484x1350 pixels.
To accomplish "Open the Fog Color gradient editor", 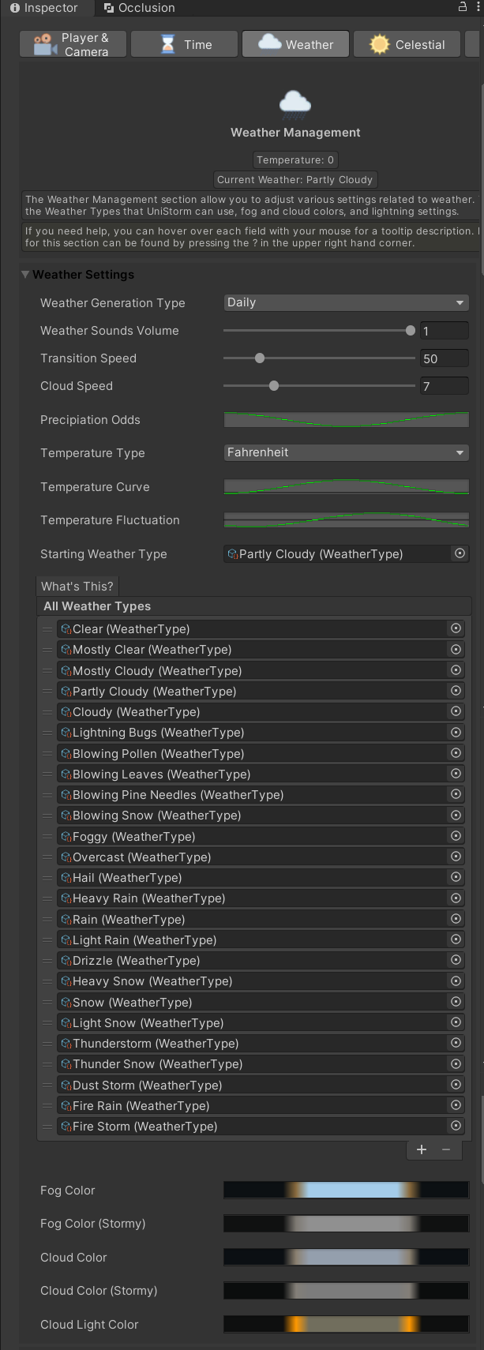I will pos(346,1190).
